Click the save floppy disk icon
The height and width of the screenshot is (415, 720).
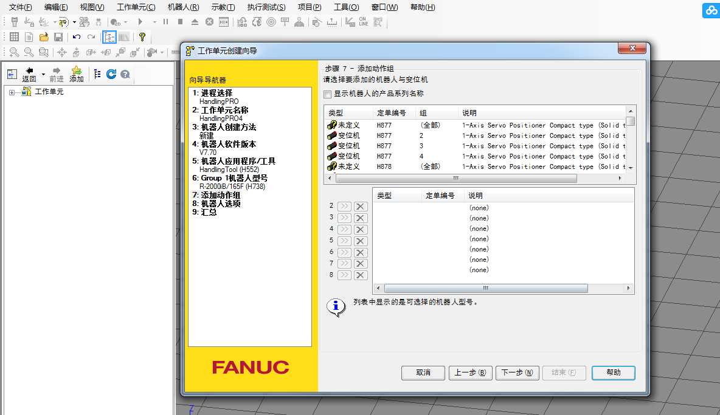click(x=58, y=36)
